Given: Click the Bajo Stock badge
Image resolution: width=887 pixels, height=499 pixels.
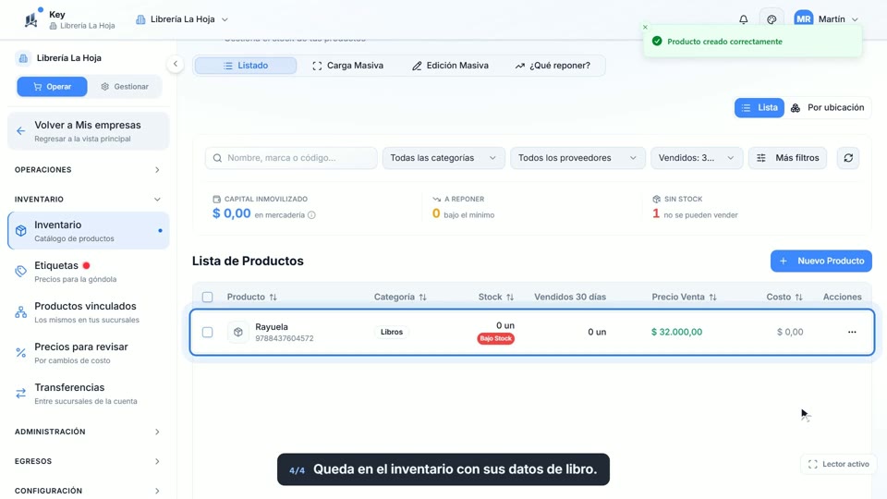Looking at the screenshot, I should coord(495,338).
